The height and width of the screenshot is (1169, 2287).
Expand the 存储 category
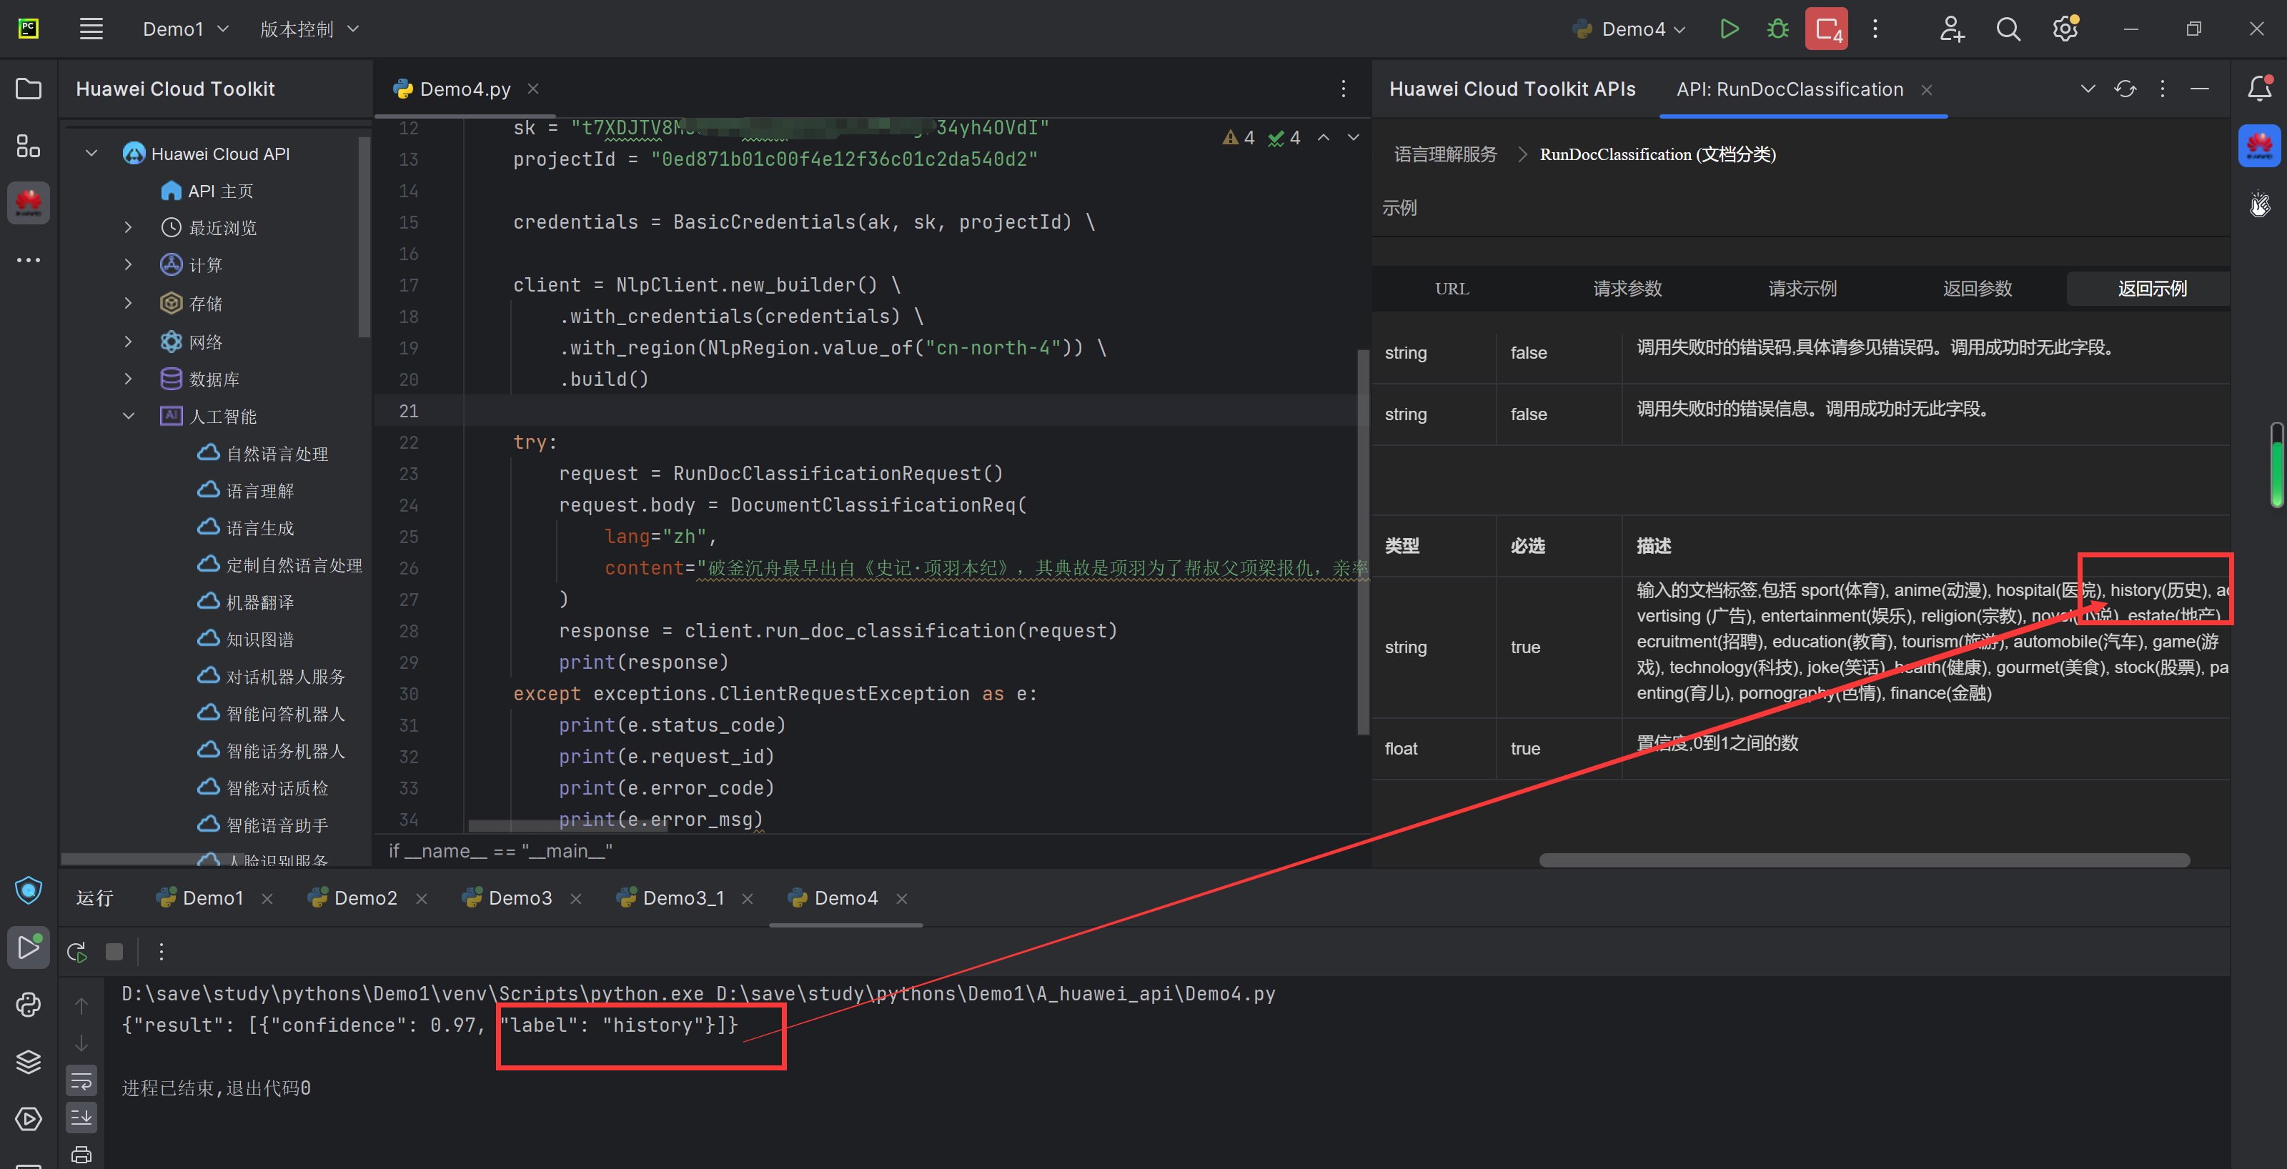(x=128, y=304)
